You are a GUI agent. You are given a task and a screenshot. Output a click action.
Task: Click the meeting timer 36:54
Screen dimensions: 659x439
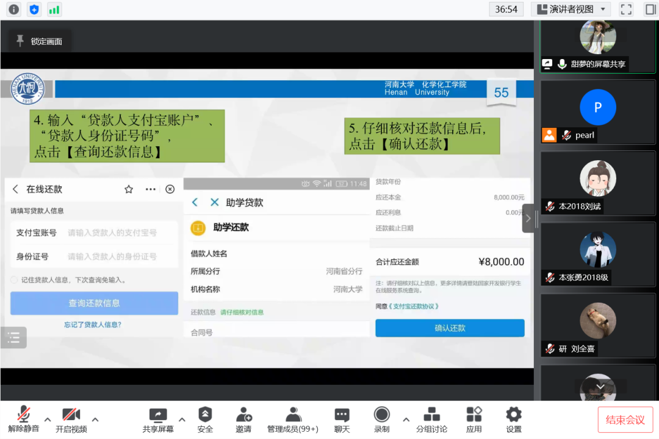(506, 9)
